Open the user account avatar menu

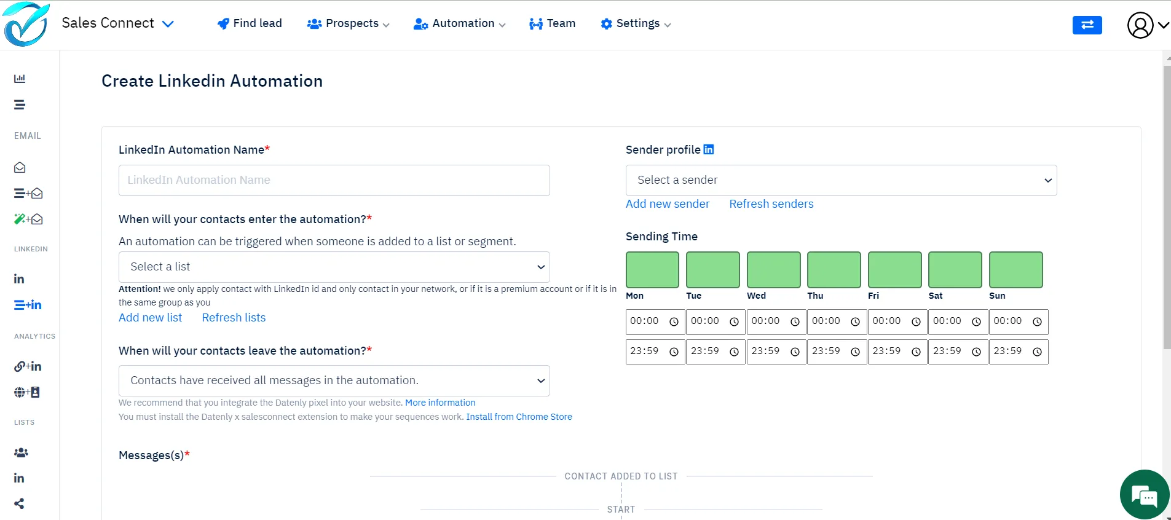1147,25
